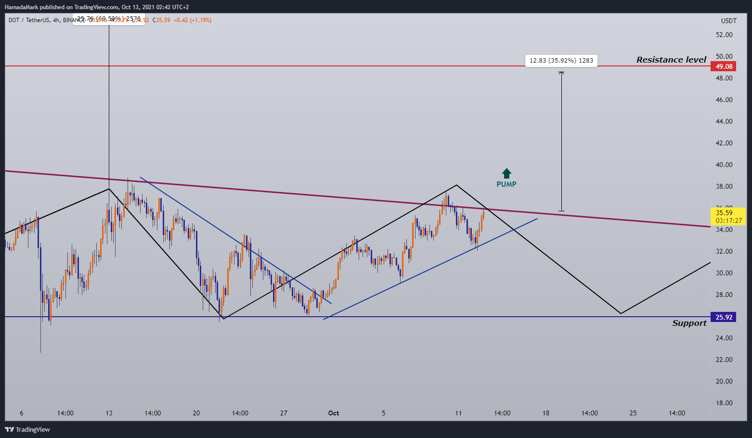Image resolution: width=752 pixels, height=438 pixels.
Task: Select the countdown timer 03:17:27 label
Action: tap(728, 220)
